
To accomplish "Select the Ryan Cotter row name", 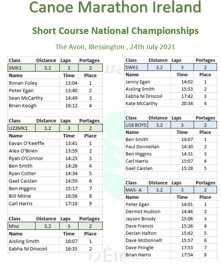I will click(x=22, y=174).
